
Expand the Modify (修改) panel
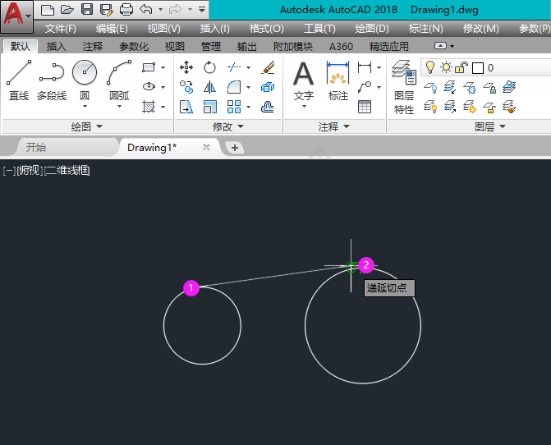coord(228,126)
